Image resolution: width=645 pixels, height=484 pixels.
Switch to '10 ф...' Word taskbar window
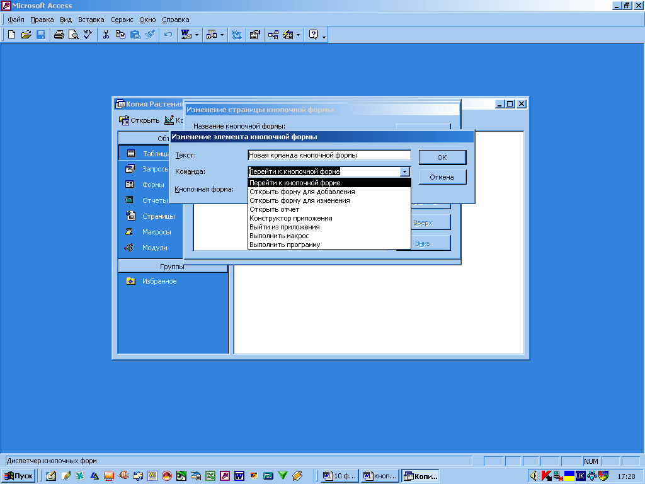tap(340, 476)
